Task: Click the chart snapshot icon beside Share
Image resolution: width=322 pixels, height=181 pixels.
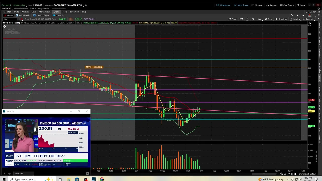Action: [242, 19]
